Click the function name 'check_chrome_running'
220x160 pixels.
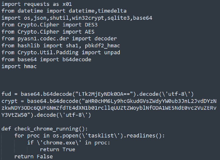(x=46, y=129)
